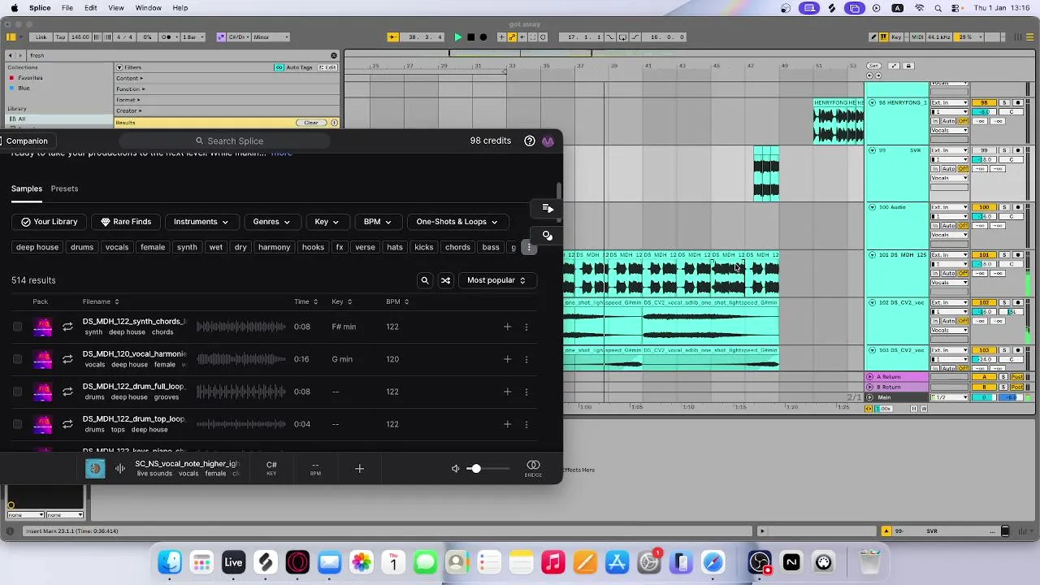Start playback with Ableton's green play button
The height and width of the screenshot is (585, 1040).
pos(457,37)
